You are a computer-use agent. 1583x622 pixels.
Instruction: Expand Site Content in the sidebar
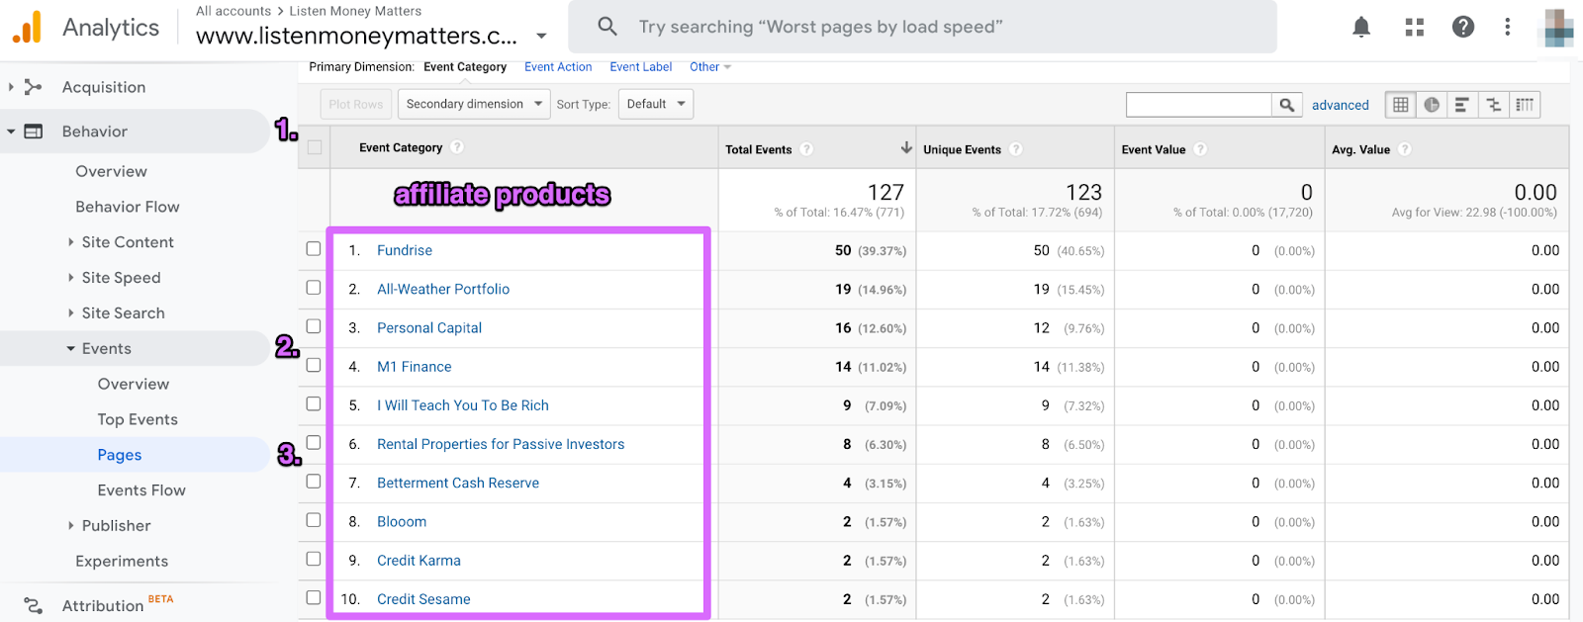pyautogui.click(x=71, y=242)
